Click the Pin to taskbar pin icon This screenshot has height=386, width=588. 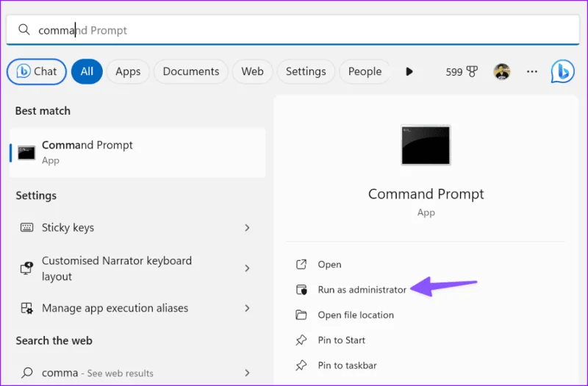point(301,365)
